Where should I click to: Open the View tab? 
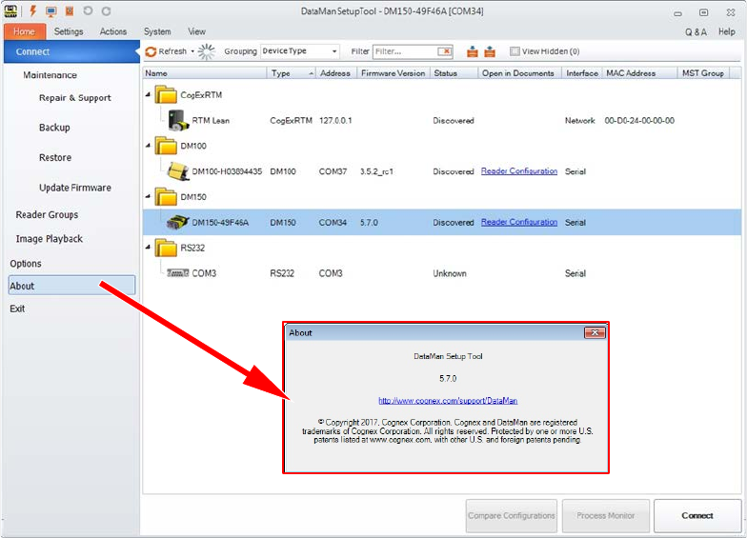pos(196,31)
